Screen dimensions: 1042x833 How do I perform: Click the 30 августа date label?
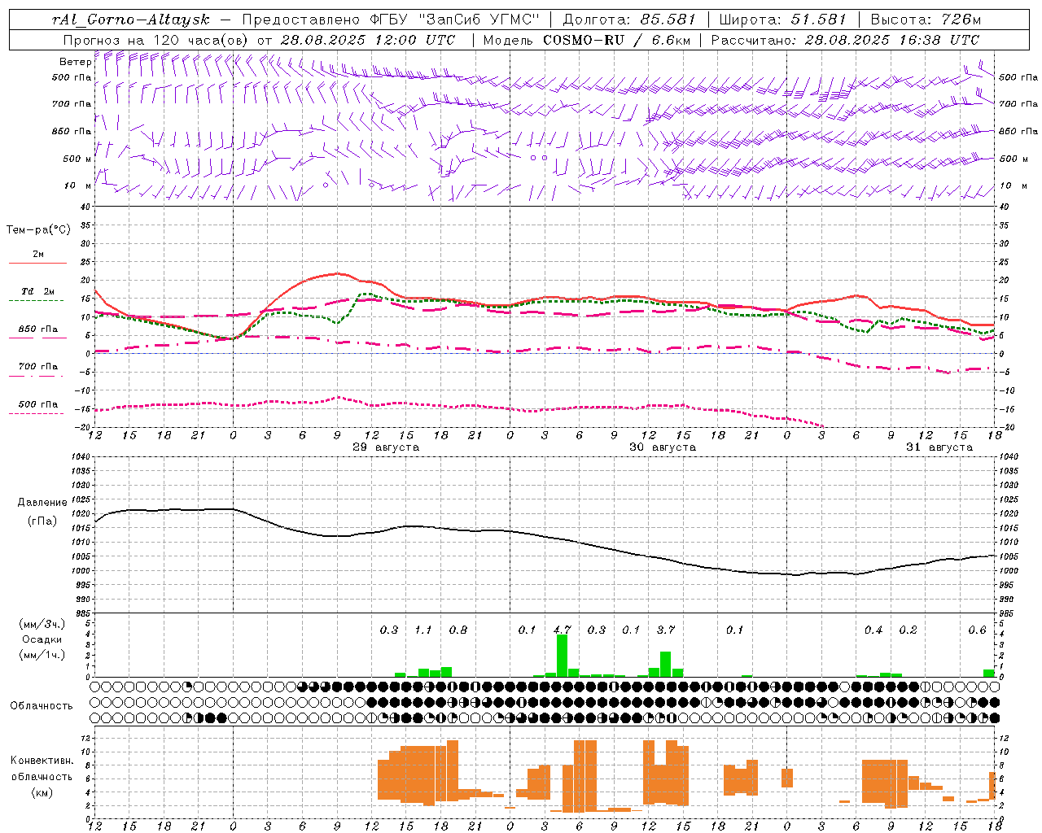tap(663, 447)
